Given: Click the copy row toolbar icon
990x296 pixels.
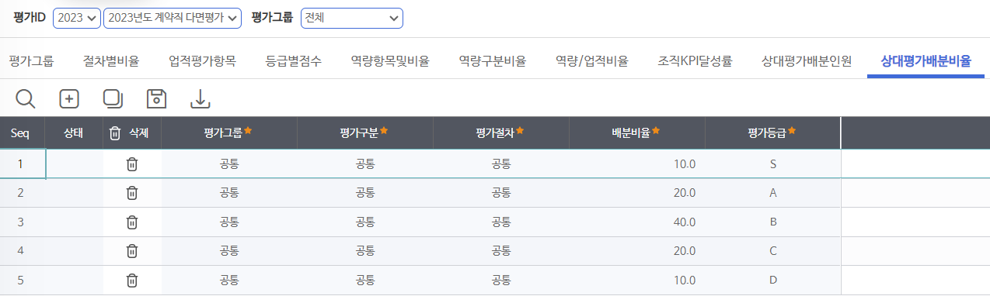Looking at the screenshot, I should (113, 98).
